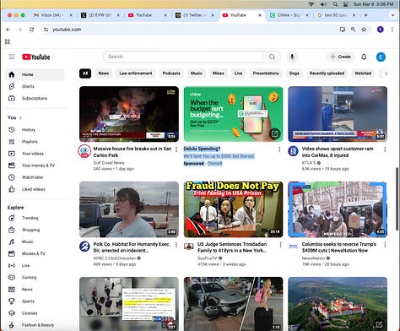Screen dimensions: 400x331
Task: Select the Podcasts filter chip
Action: pos(171,73)
